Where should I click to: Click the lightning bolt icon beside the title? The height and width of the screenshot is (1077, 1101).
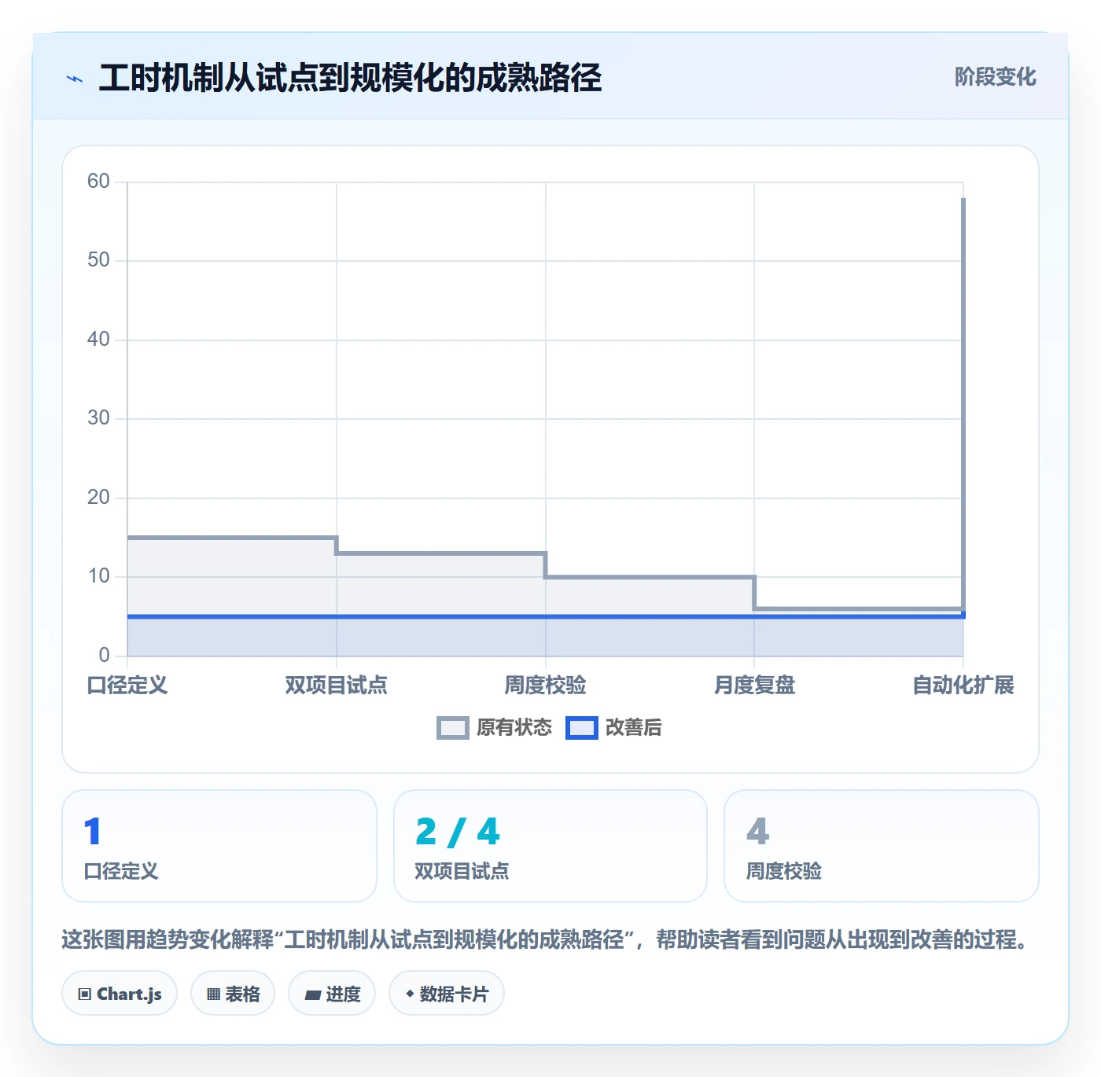(75, 79)
